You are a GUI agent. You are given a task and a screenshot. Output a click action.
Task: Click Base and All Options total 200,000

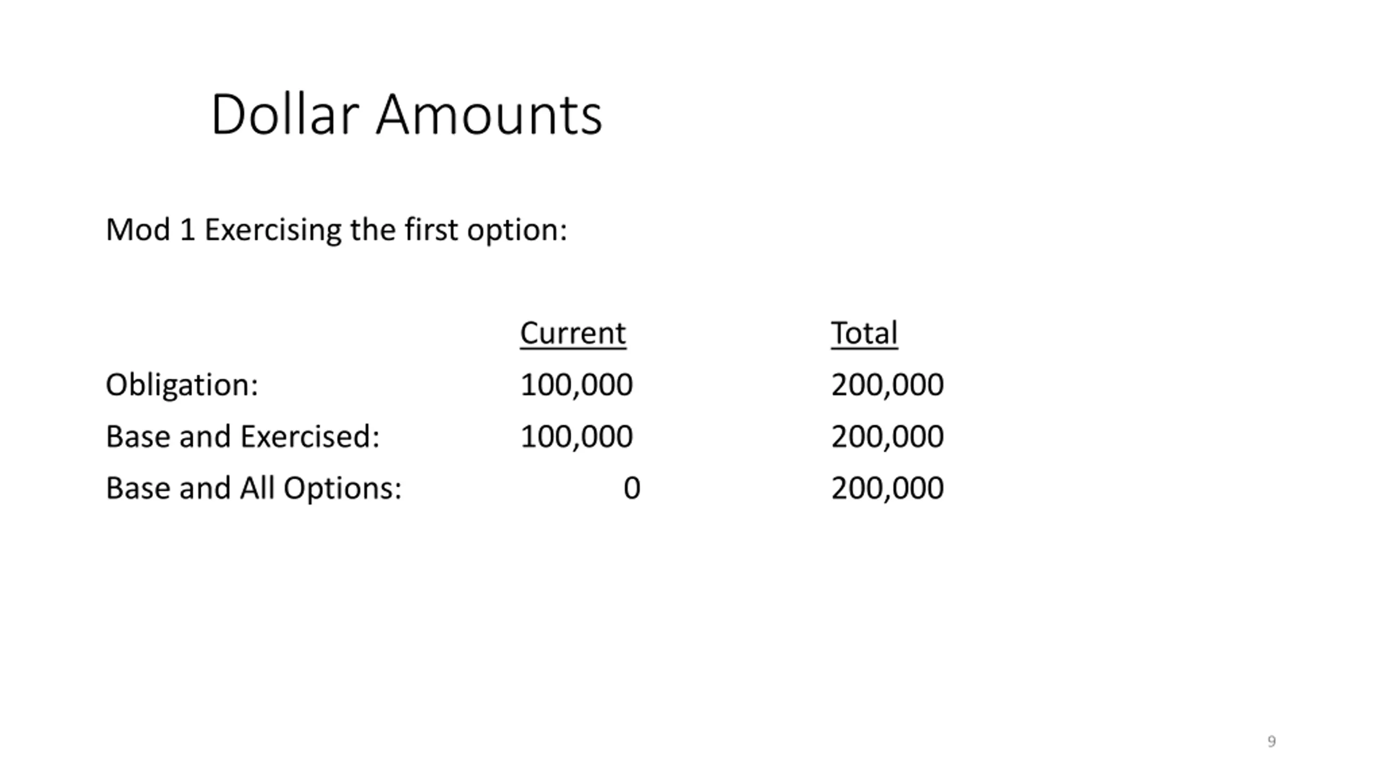887,488
